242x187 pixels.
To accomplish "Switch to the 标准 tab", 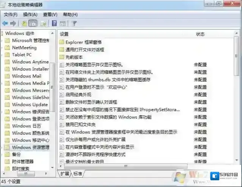I will tap(77, 173).
